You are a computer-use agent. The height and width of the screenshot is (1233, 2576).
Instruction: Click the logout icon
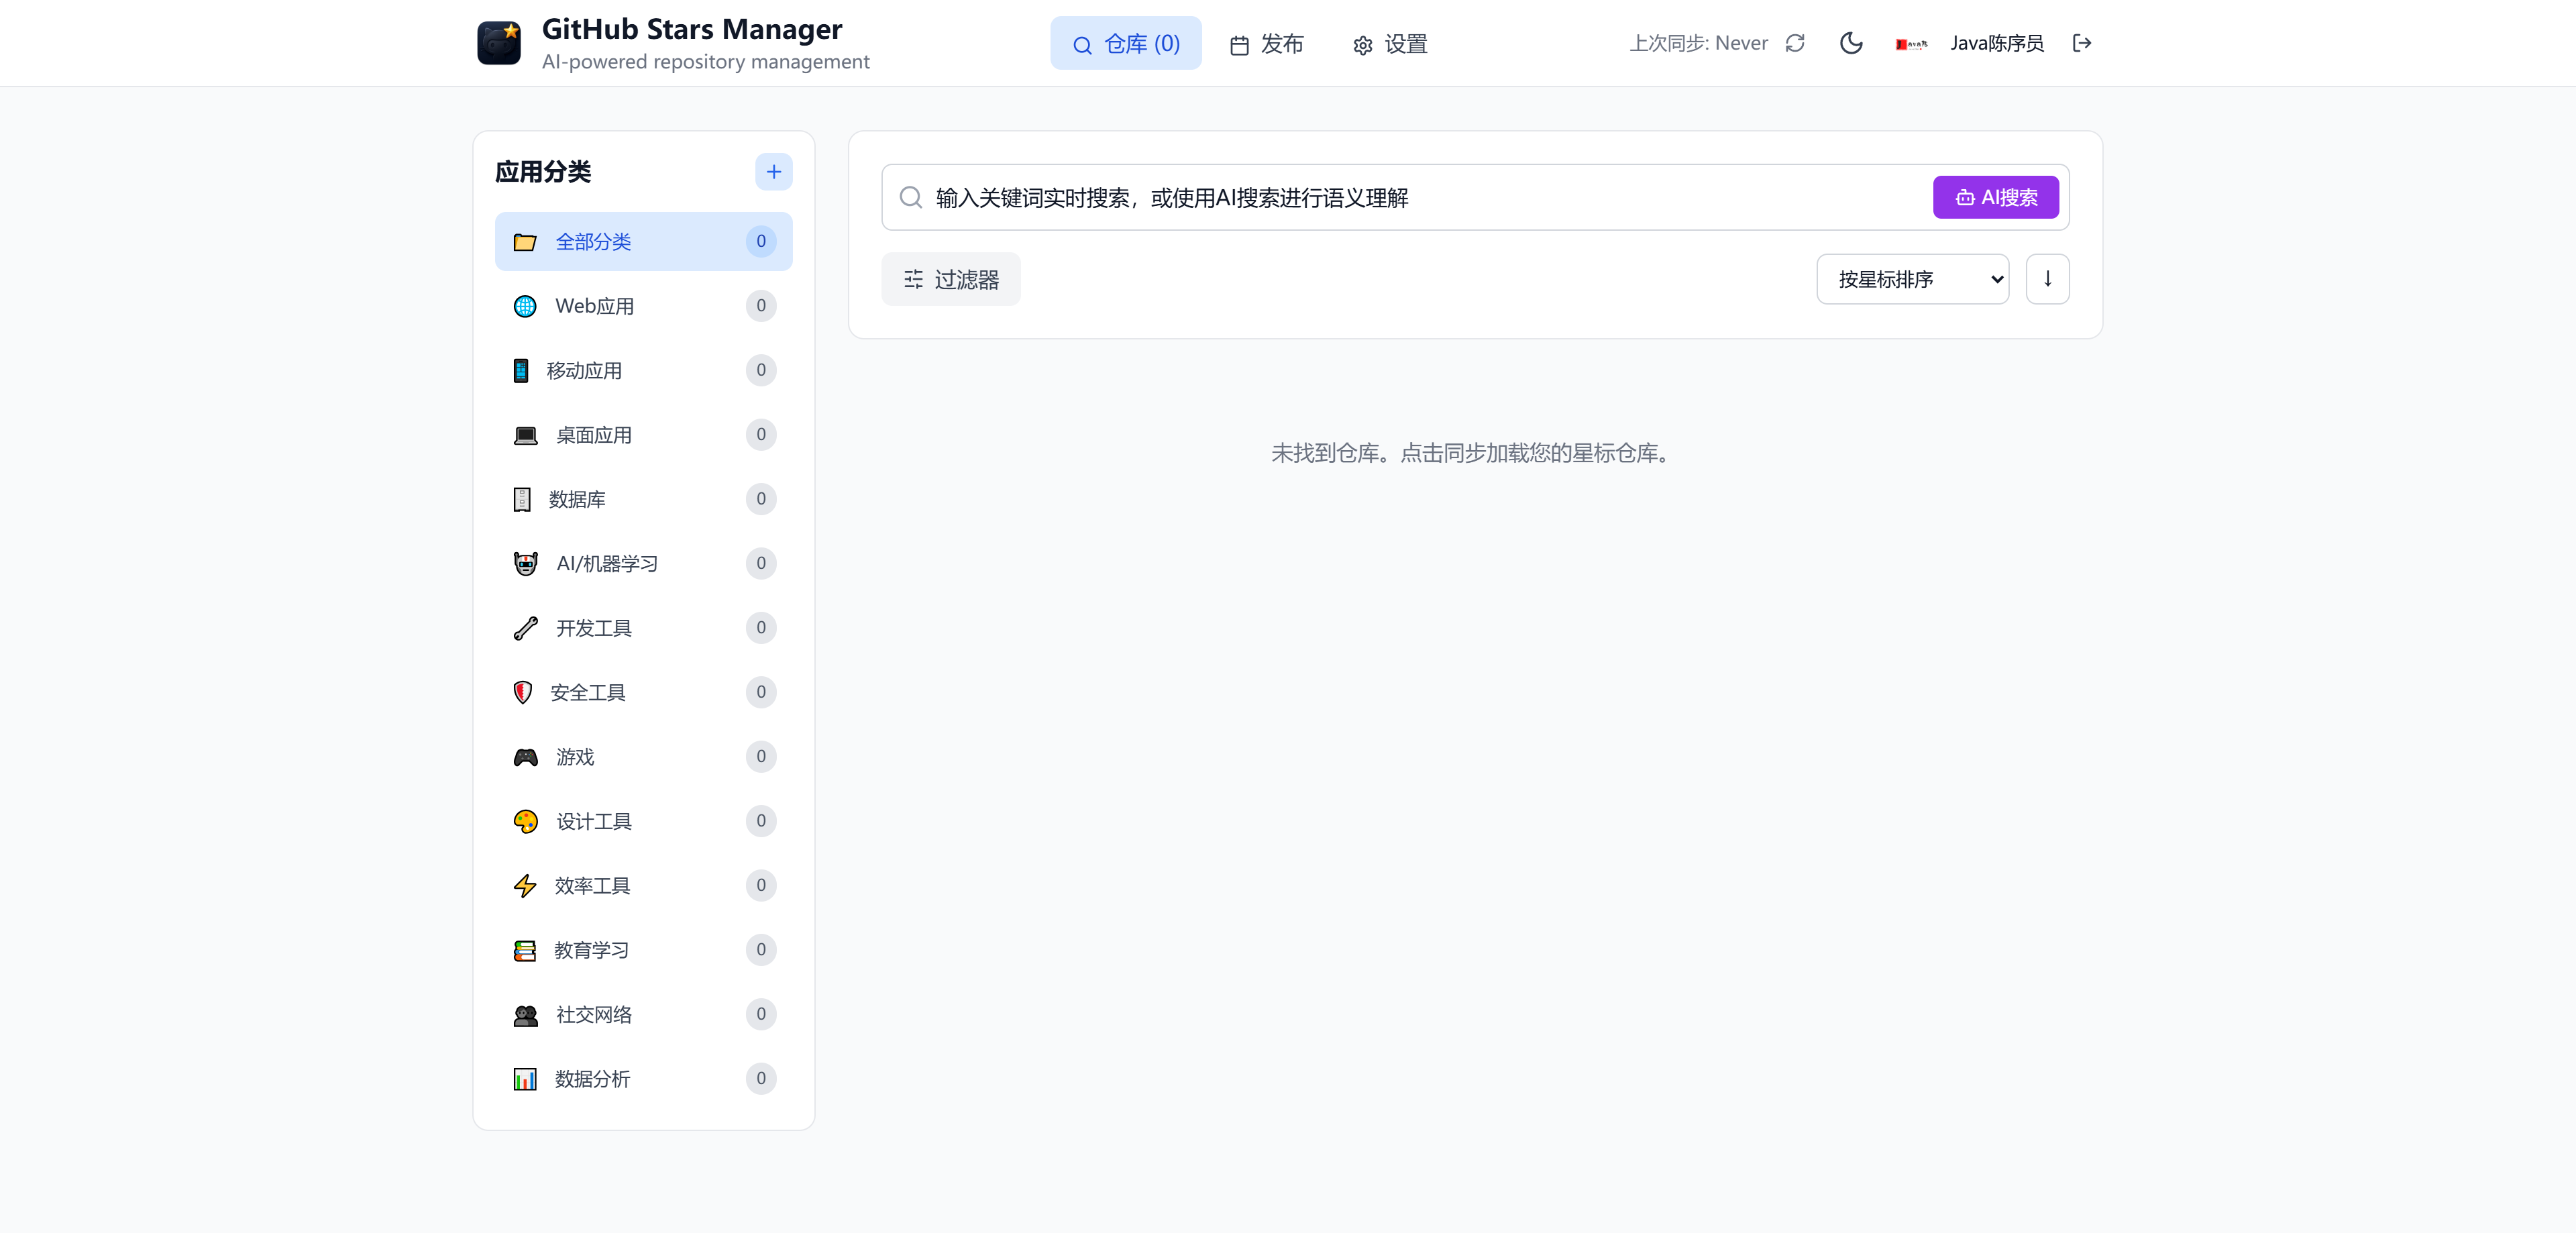2082,43
